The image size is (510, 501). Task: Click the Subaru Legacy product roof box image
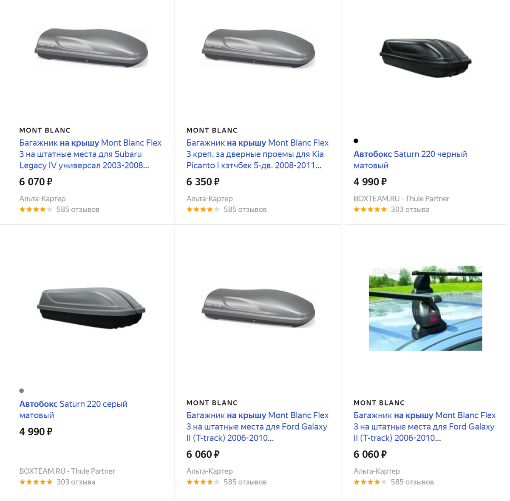point(91,48)
